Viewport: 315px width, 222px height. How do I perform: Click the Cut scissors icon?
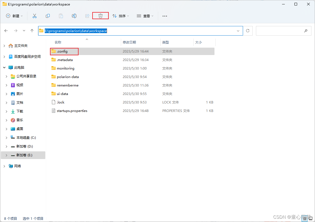click(x=35, y=16)
